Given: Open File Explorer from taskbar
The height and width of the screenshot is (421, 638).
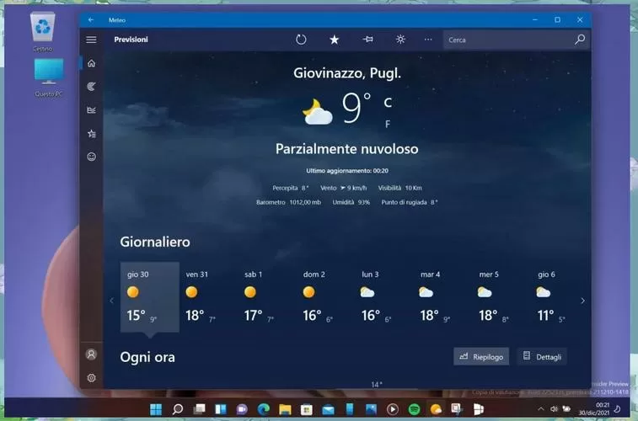Looking at the screenshot, I should pos(285,409).
